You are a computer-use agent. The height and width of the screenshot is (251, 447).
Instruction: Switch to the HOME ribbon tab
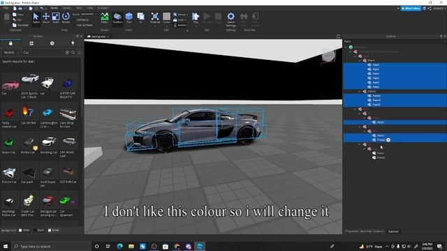click(x=54, y=8)
